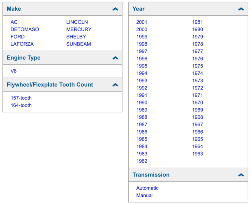The image size is (251, 204).
Task: Filter by year 1965
Action: (x=198, y=139)
